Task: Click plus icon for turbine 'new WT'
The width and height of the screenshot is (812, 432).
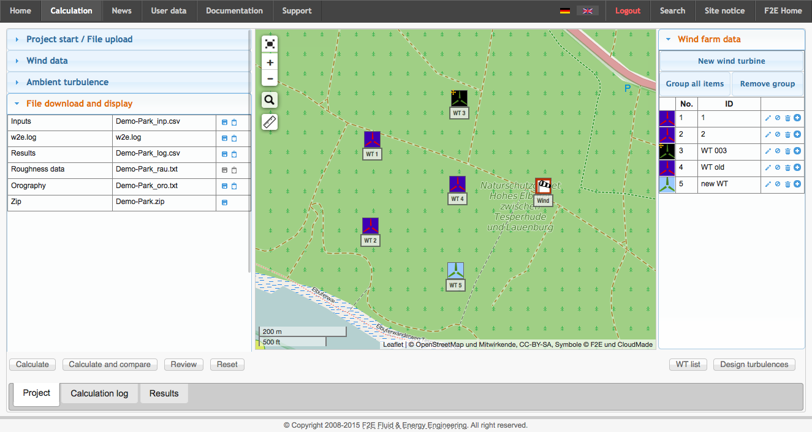Action: pyautogui.click(x=797, y=184)
